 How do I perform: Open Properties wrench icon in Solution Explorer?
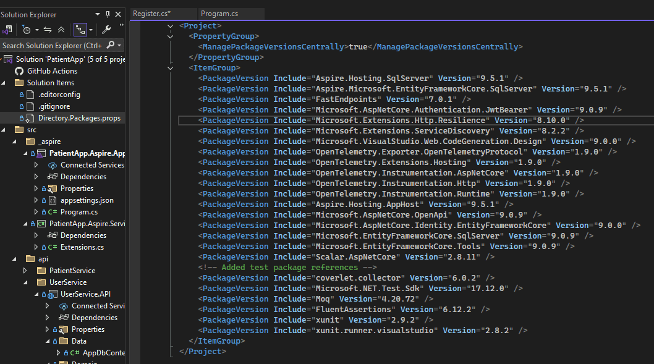(x=106, y=29)
